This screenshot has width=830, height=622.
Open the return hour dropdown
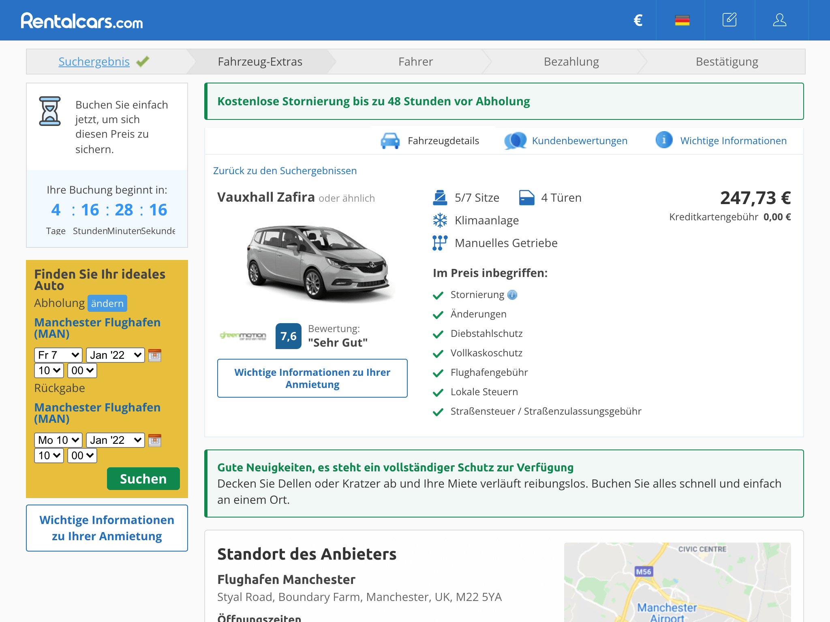pos(49,456)
